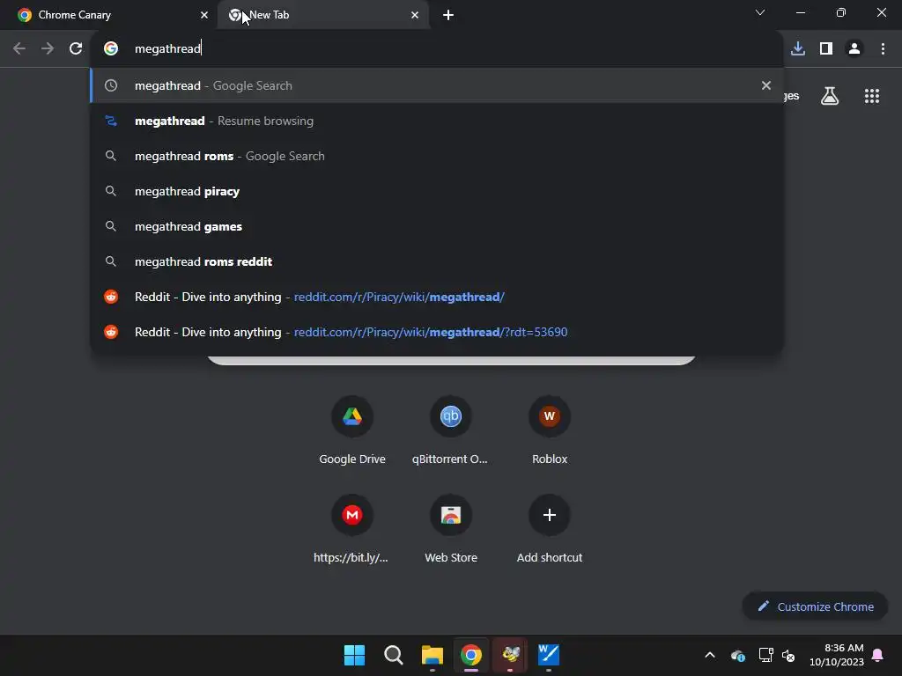This screenshot has width=902, height=676.
Task: Open the Google Drive shortcut
Action: click(x=352, y=431)
